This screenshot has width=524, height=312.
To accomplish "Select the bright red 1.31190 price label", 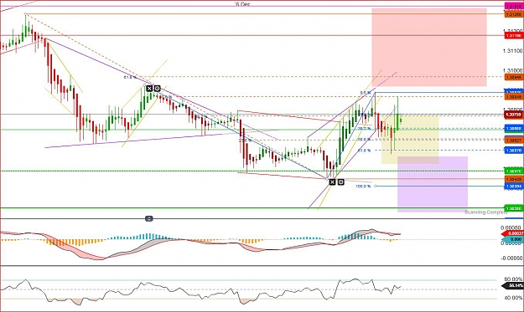I will point(514,35).
